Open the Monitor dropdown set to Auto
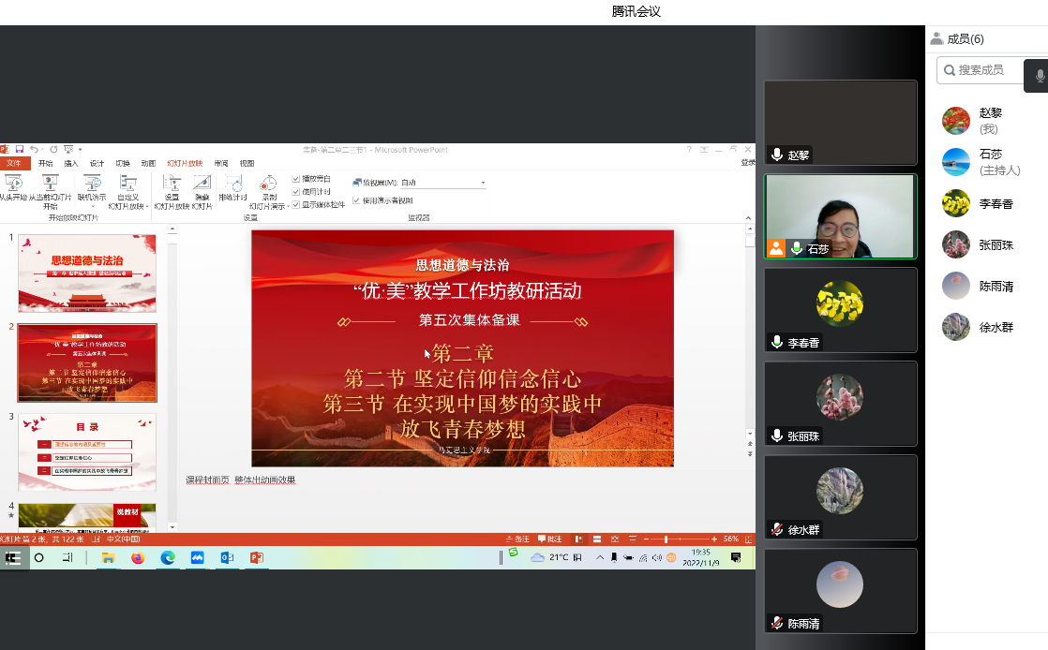The width and height of the screenshot is (1048, 650). tap(442, 183)
